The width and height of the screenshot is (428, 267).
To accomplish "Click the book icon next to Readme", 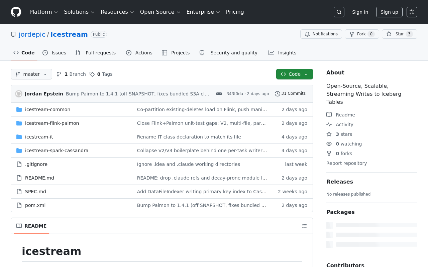I will (x=329, y=115).
